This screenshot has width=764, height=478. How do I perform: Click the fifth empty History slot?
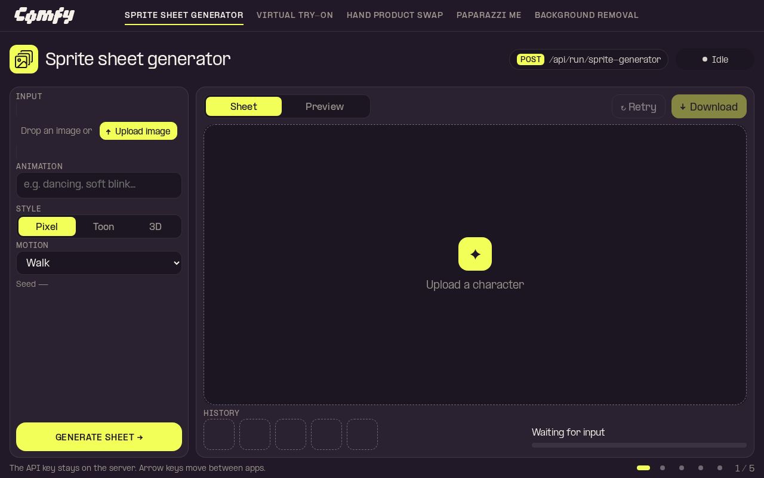tap(362, 434)
